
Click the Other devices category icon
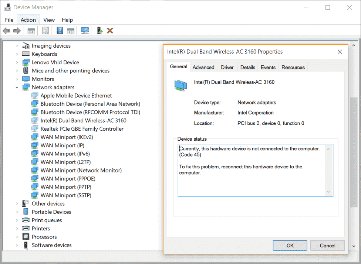click(26, 203)
